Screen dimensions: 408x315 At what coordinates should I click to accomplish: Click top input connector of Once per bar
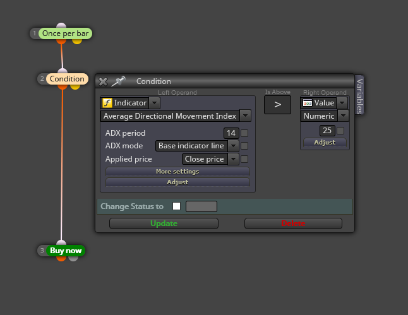[x=61, y=25]
